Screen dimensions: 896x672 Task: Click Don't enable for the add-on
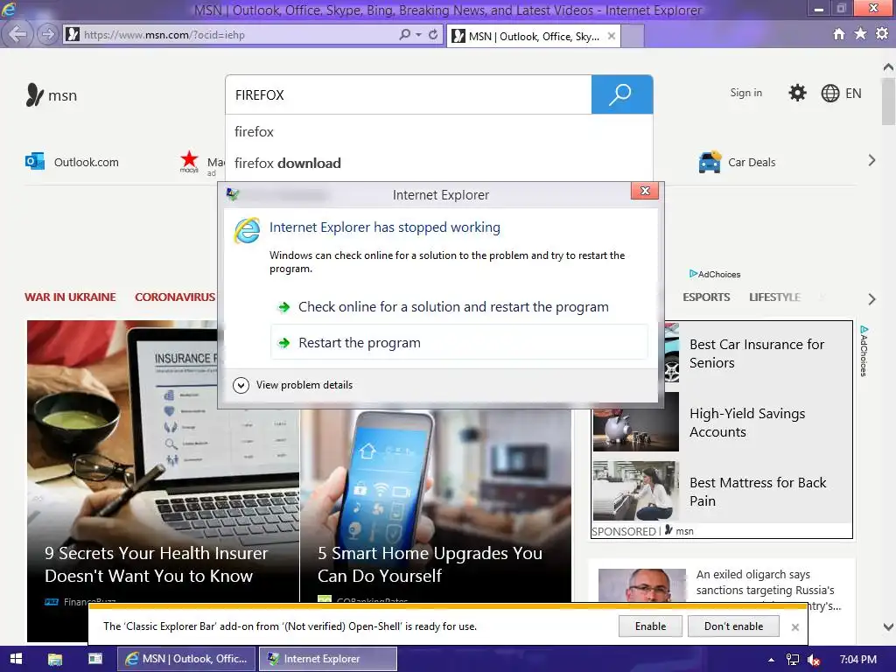(x=733, y=626)
